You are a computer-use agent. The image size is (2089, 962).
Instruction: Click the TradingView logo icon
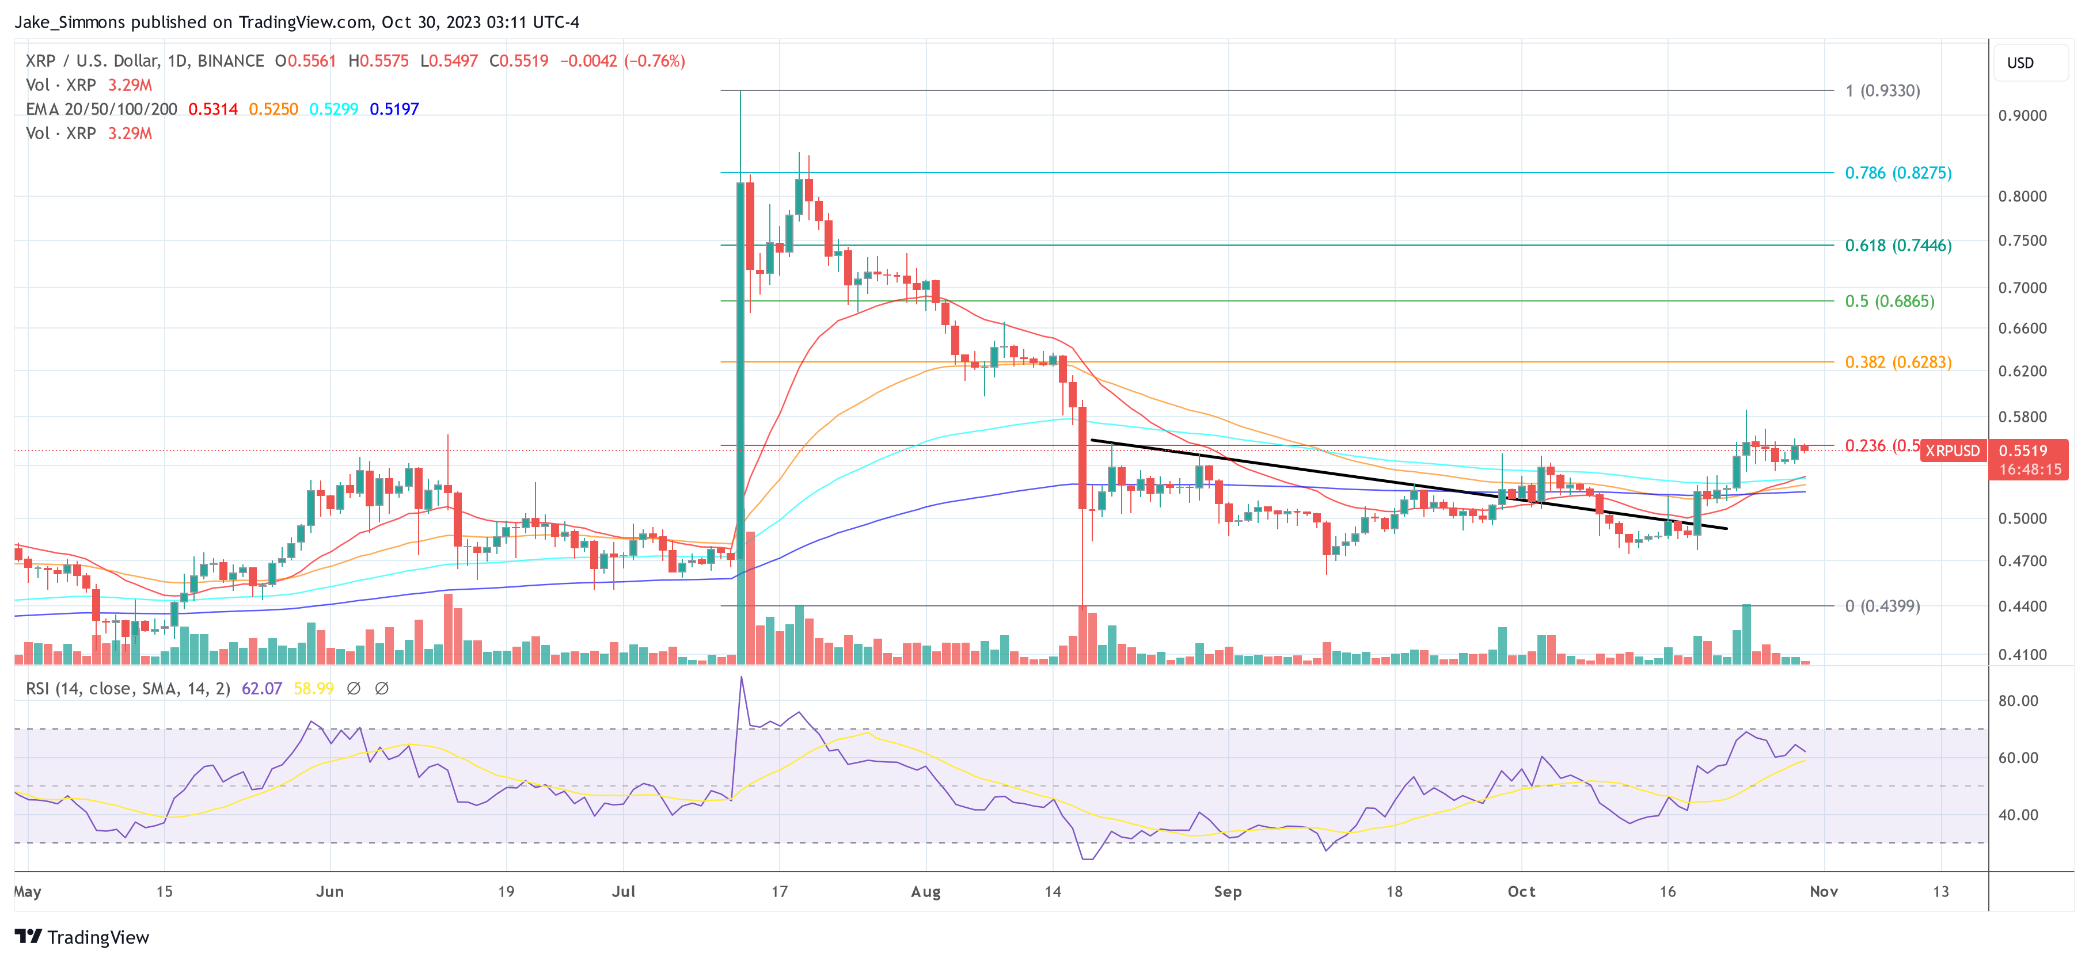click(28, 936)
